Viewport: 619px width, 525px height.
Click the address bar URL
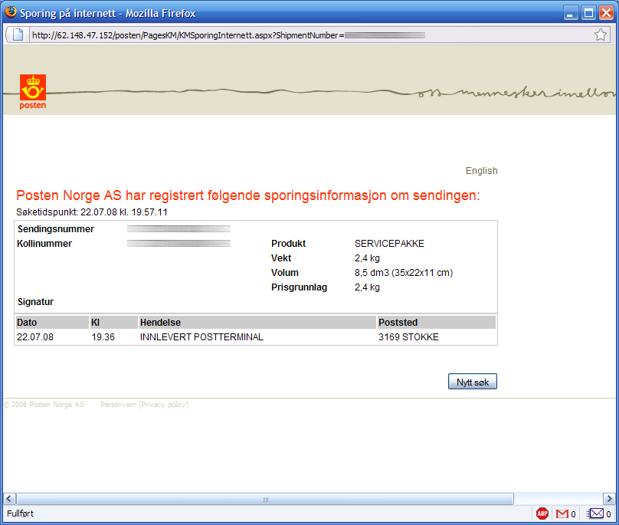coord(228,35)
